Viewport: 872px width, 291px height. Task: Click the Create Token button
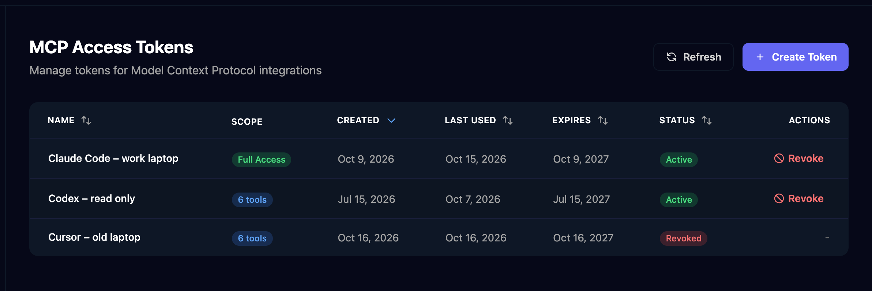point(795,57)
